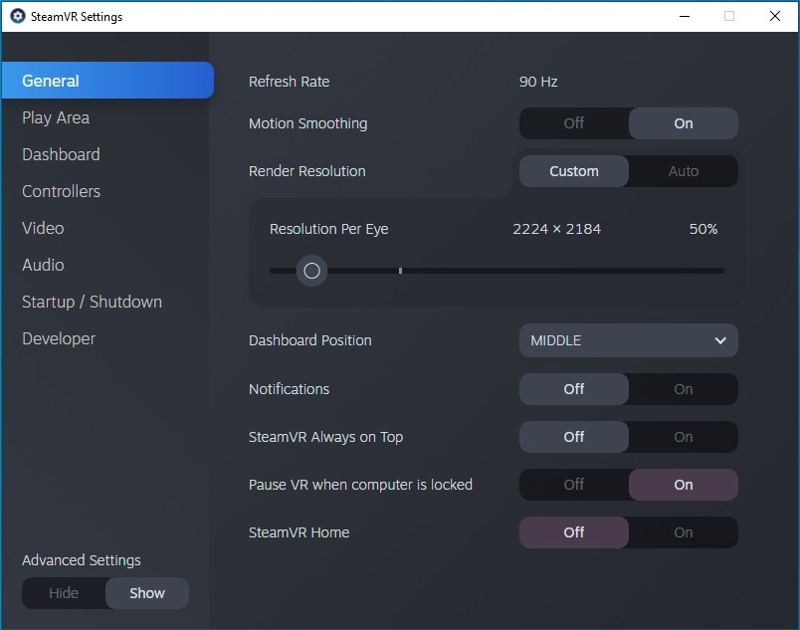The height and width of the screenshot is (630, 800).
Task: Minimize the SteamVR Settings window
Action: [685, 16]
